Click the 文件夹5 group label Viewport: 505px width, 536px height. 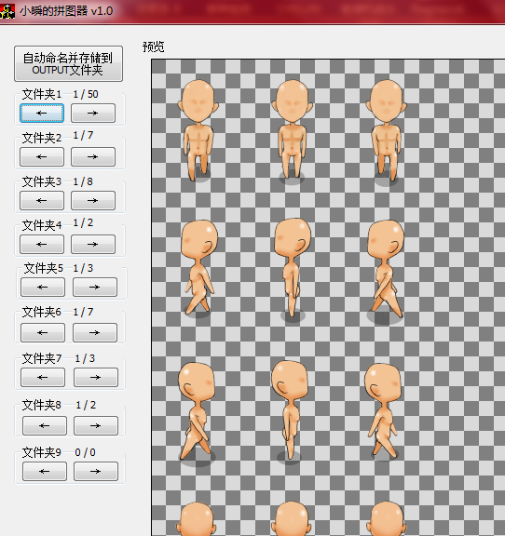(44, 268)
